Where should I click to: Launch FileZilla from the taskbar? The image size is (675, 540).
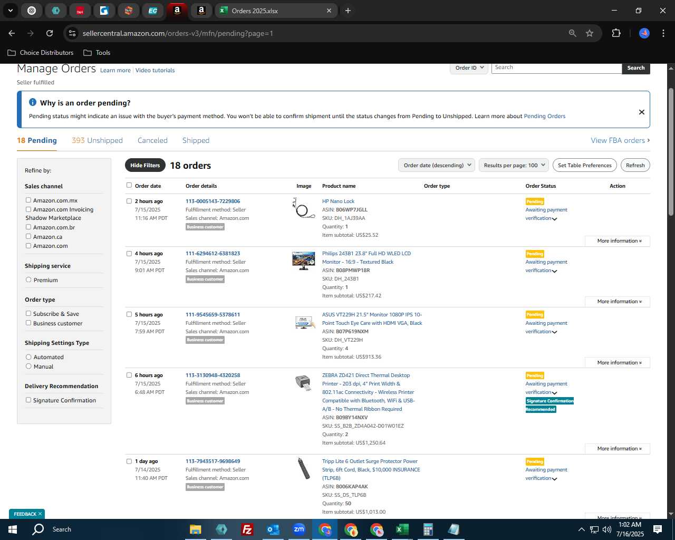tap(247, 529)
